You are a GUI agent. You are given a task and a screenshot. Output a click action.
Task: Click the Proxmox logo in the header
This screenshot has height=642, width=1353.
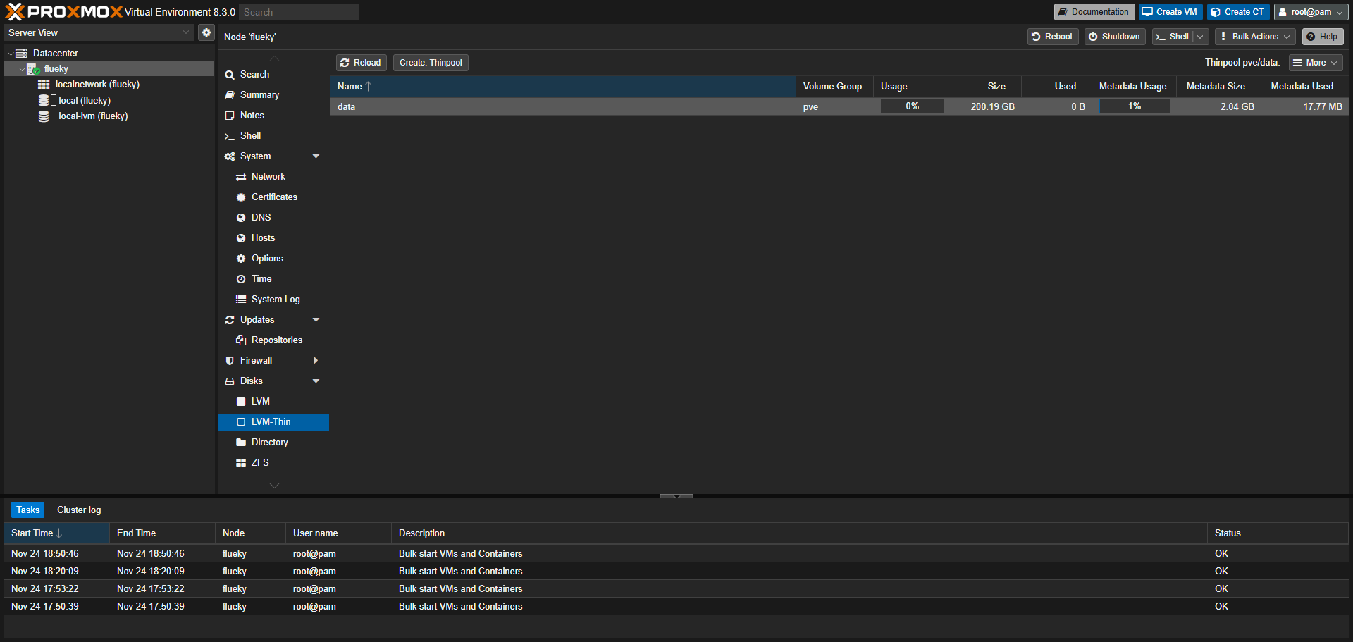coord(63,12)
